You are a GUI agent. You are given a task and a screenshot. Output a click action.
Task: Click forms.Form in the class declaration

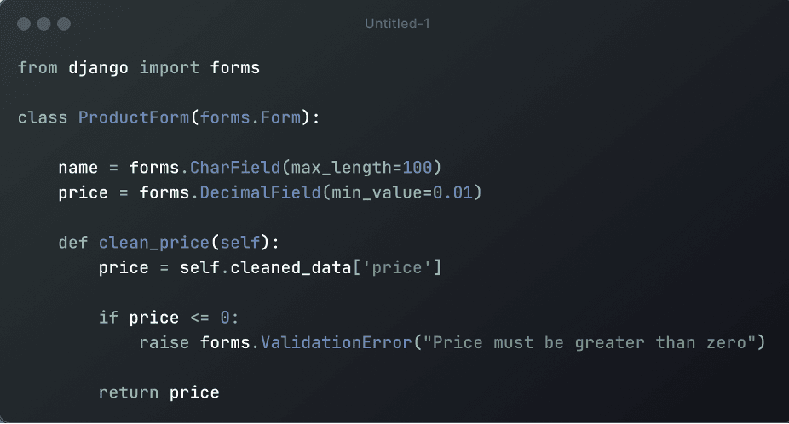pos(251,117)
